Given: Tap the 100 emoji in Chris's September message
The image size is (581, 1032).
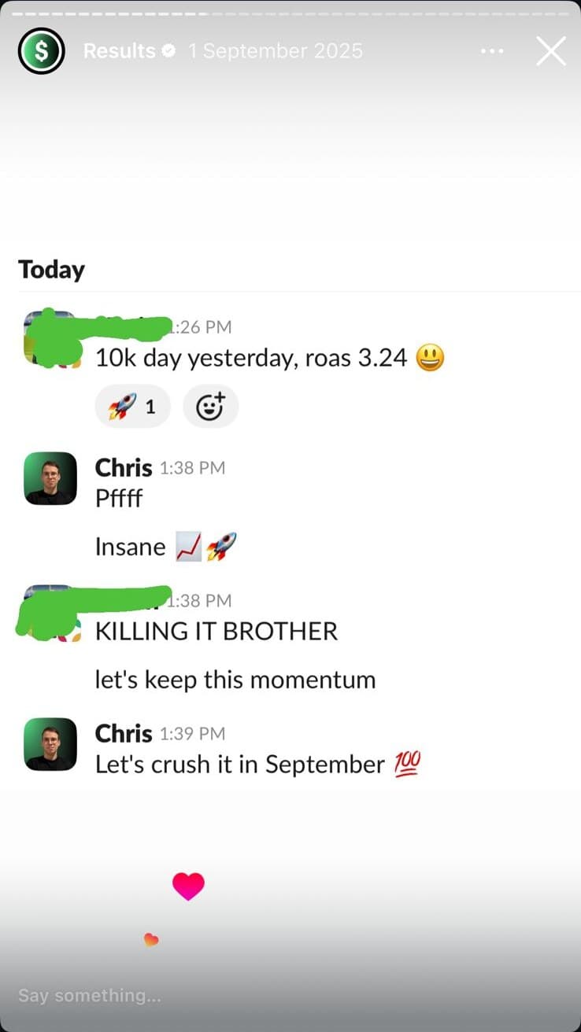Looking at the screenshot, I should click(x=407, y=763).
